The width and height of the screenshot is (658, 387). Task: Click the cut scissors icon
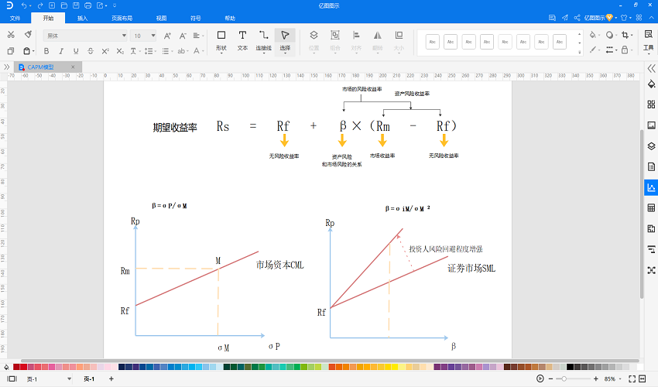coord(11,35)
